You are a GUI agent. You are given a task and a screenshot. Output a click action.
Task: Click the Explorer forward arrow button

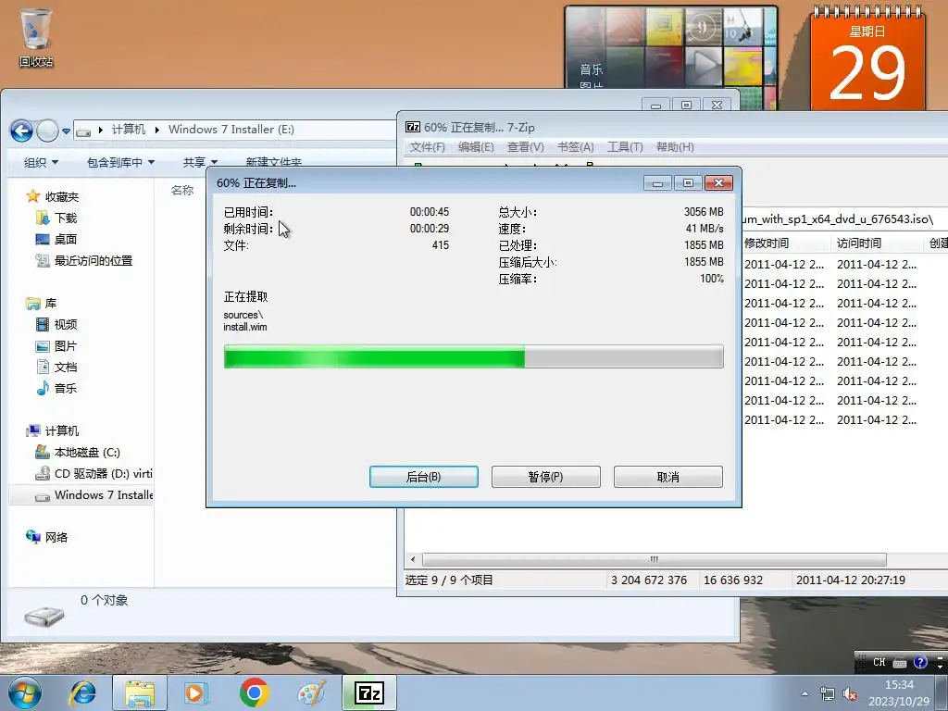pos(47,130)
